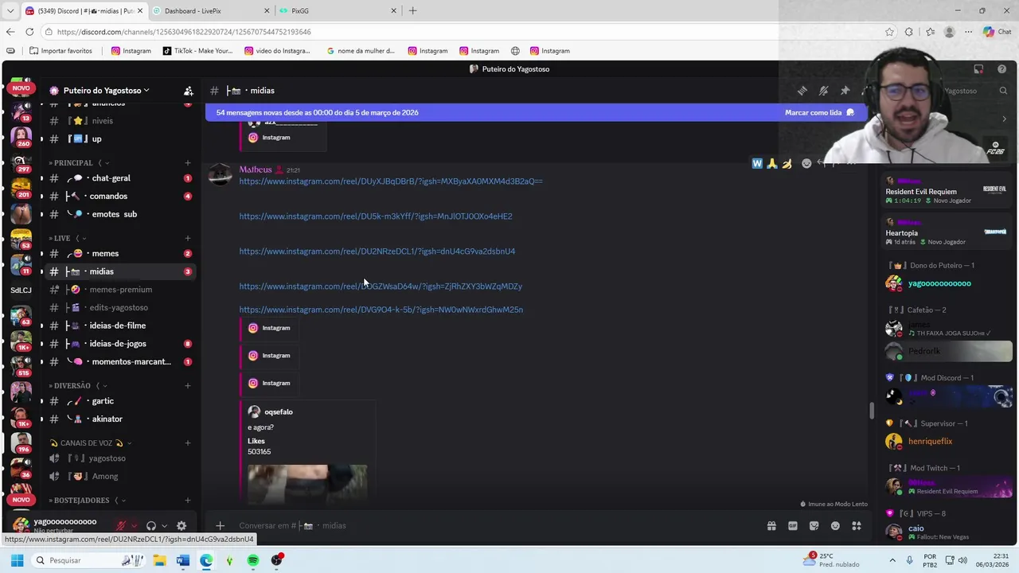1019x573 pixels.
Task: Open the Windows Start menu
Action: [x=17, y=560]
